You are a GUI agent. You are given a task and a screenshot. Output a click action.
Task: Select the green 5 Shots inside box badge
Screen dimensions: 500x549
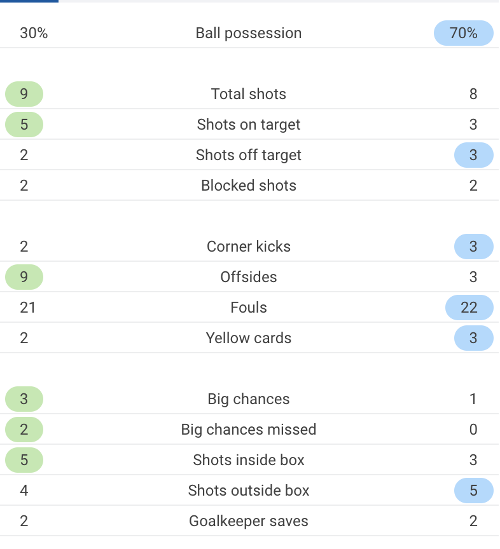tap(24, 460)
